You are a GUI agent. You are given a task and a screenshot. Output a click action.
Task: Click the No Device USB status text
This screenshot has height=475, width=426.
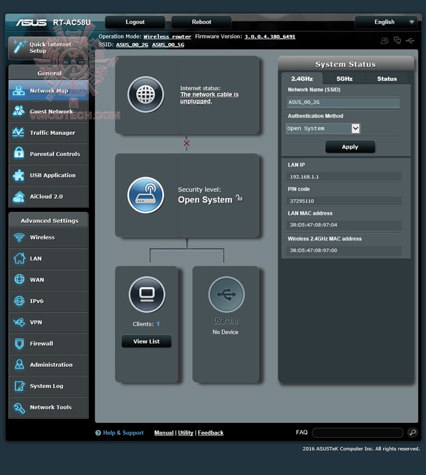225,332
